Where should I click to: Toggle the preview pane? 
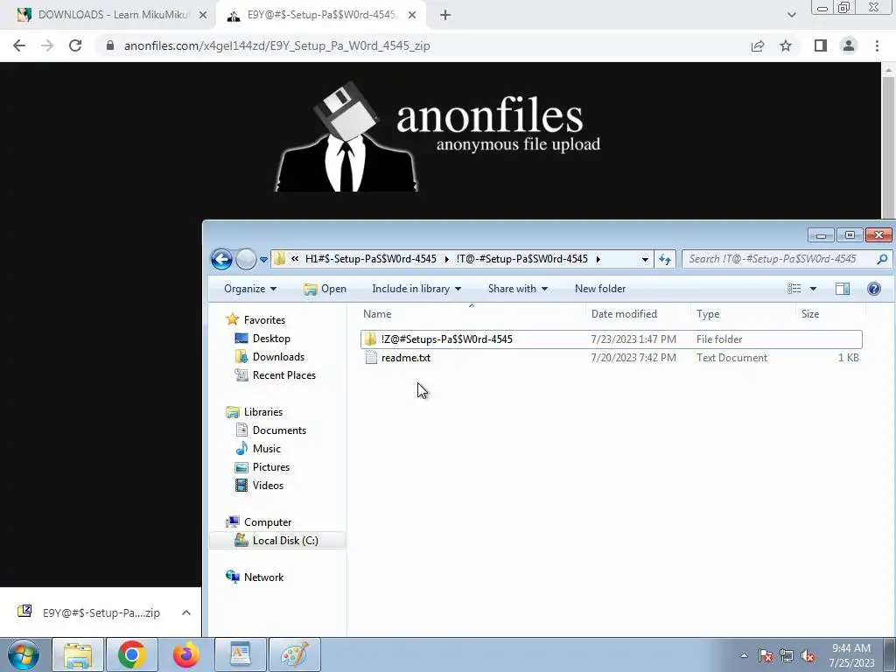843,289
